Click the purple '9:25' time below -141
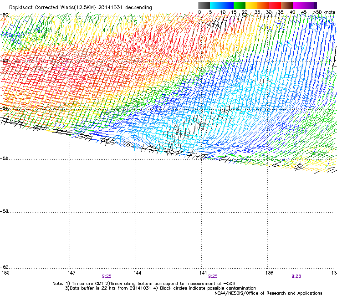337x296 pixels. pyautogui.click(x=213, y=276)
